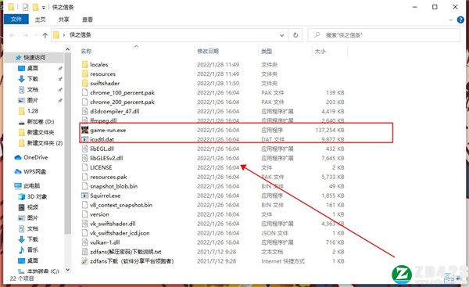Screen dimensions: 469x287
Task: Select the swiftshader folder icon
Action: tap(85, 83)
